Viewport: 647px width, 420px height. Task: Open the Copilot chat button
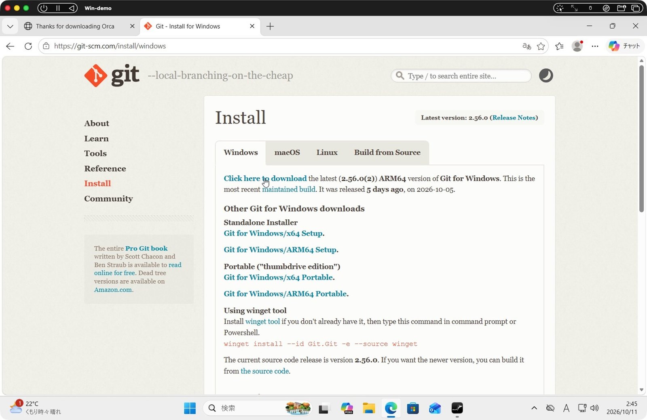coord(624,46)
